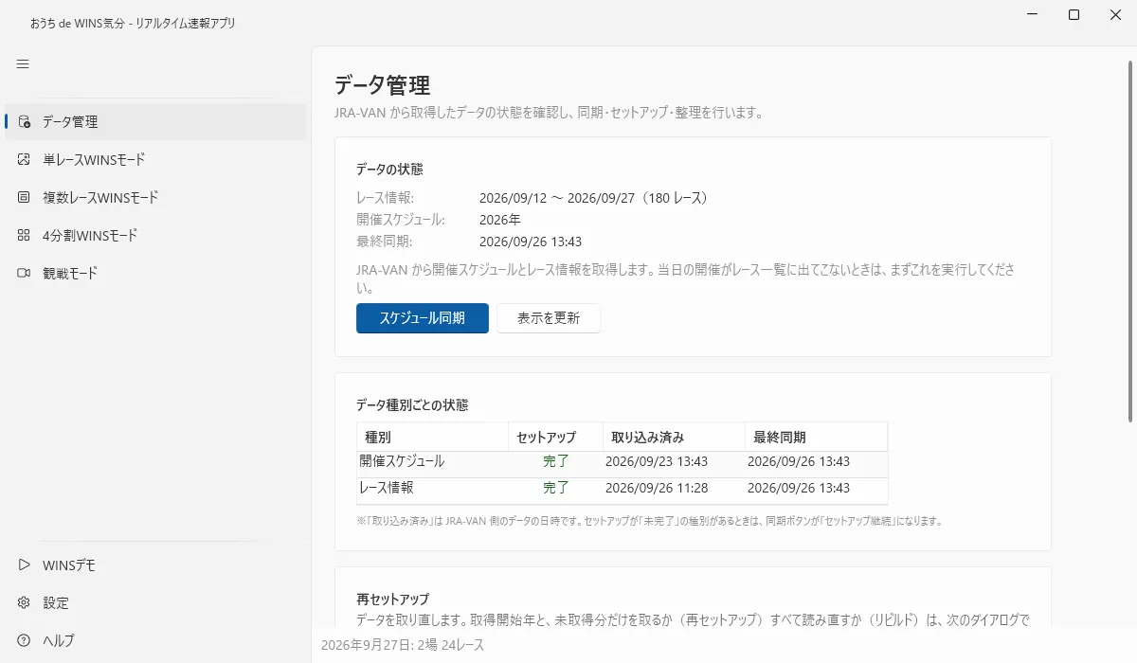Select the レース情報 table row label
This screenshot has height=663, width=1137.
(387, 489)
